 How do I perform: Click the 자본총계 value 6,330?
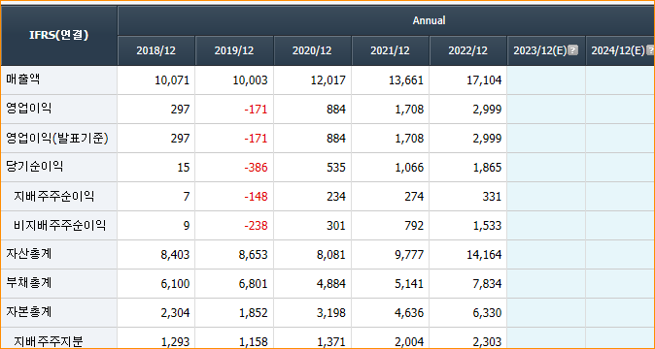pyautogui.click(x=488, y=313)
